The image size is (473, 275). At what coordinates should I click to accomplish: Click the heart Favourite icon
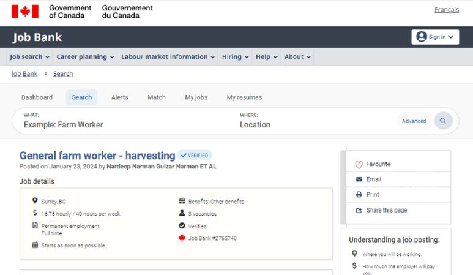pyautogui.click(x=359, y=165)
